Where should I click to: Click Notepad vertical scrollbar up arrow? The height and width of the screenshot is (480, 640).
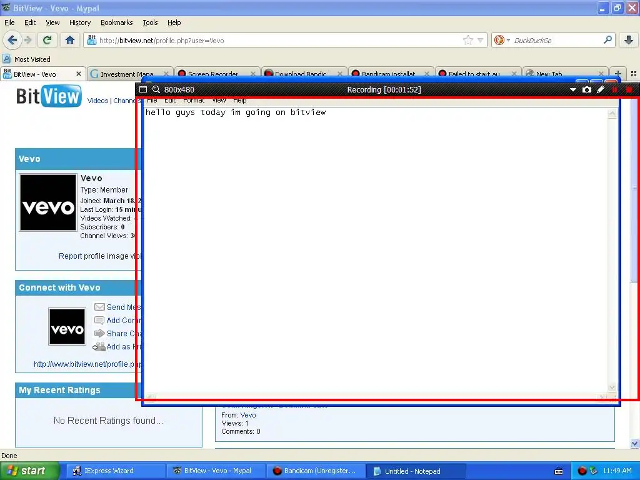coord(612,114)
